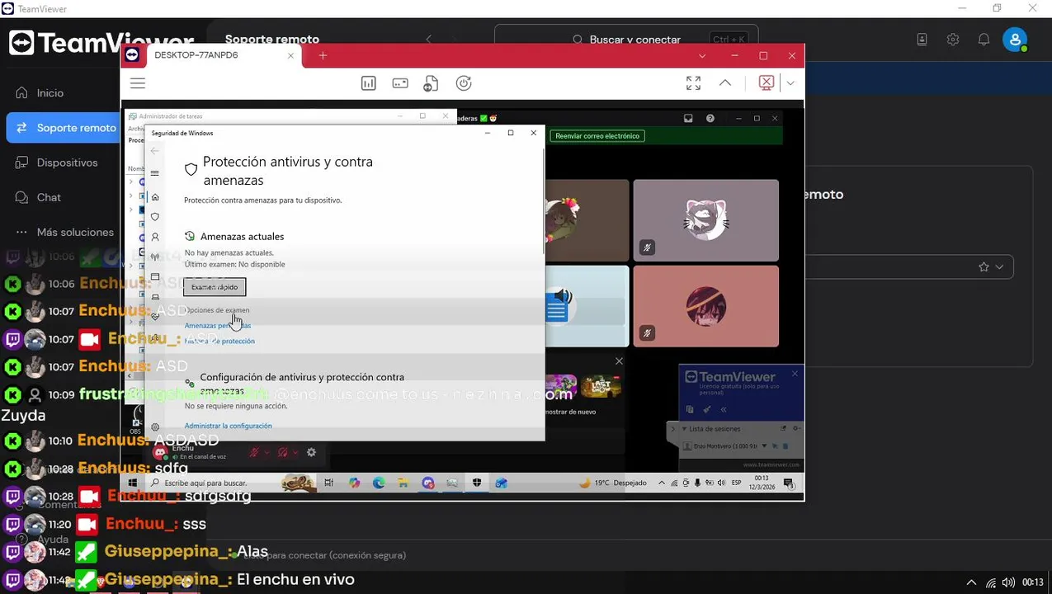Dismiss the Discord games banner with X
Screen dimensions: 1052x594
(x=619, y=361)
